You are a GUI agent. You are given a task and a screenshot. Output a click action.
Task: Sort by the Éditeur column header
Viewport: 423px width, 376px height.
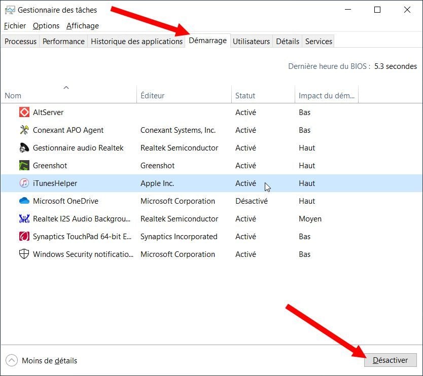tap(184, 95)
